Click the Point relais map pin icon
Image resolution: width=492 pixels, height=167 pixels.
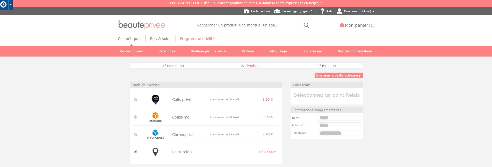(x=155, y=152)
